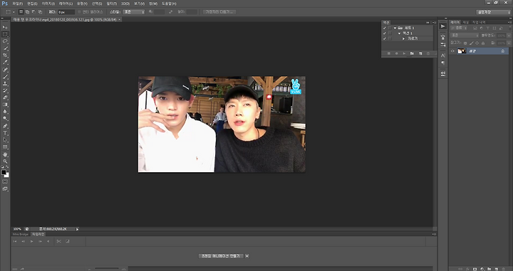
Task: Open the Style dropdown in options bar
Action: [134, 12]
